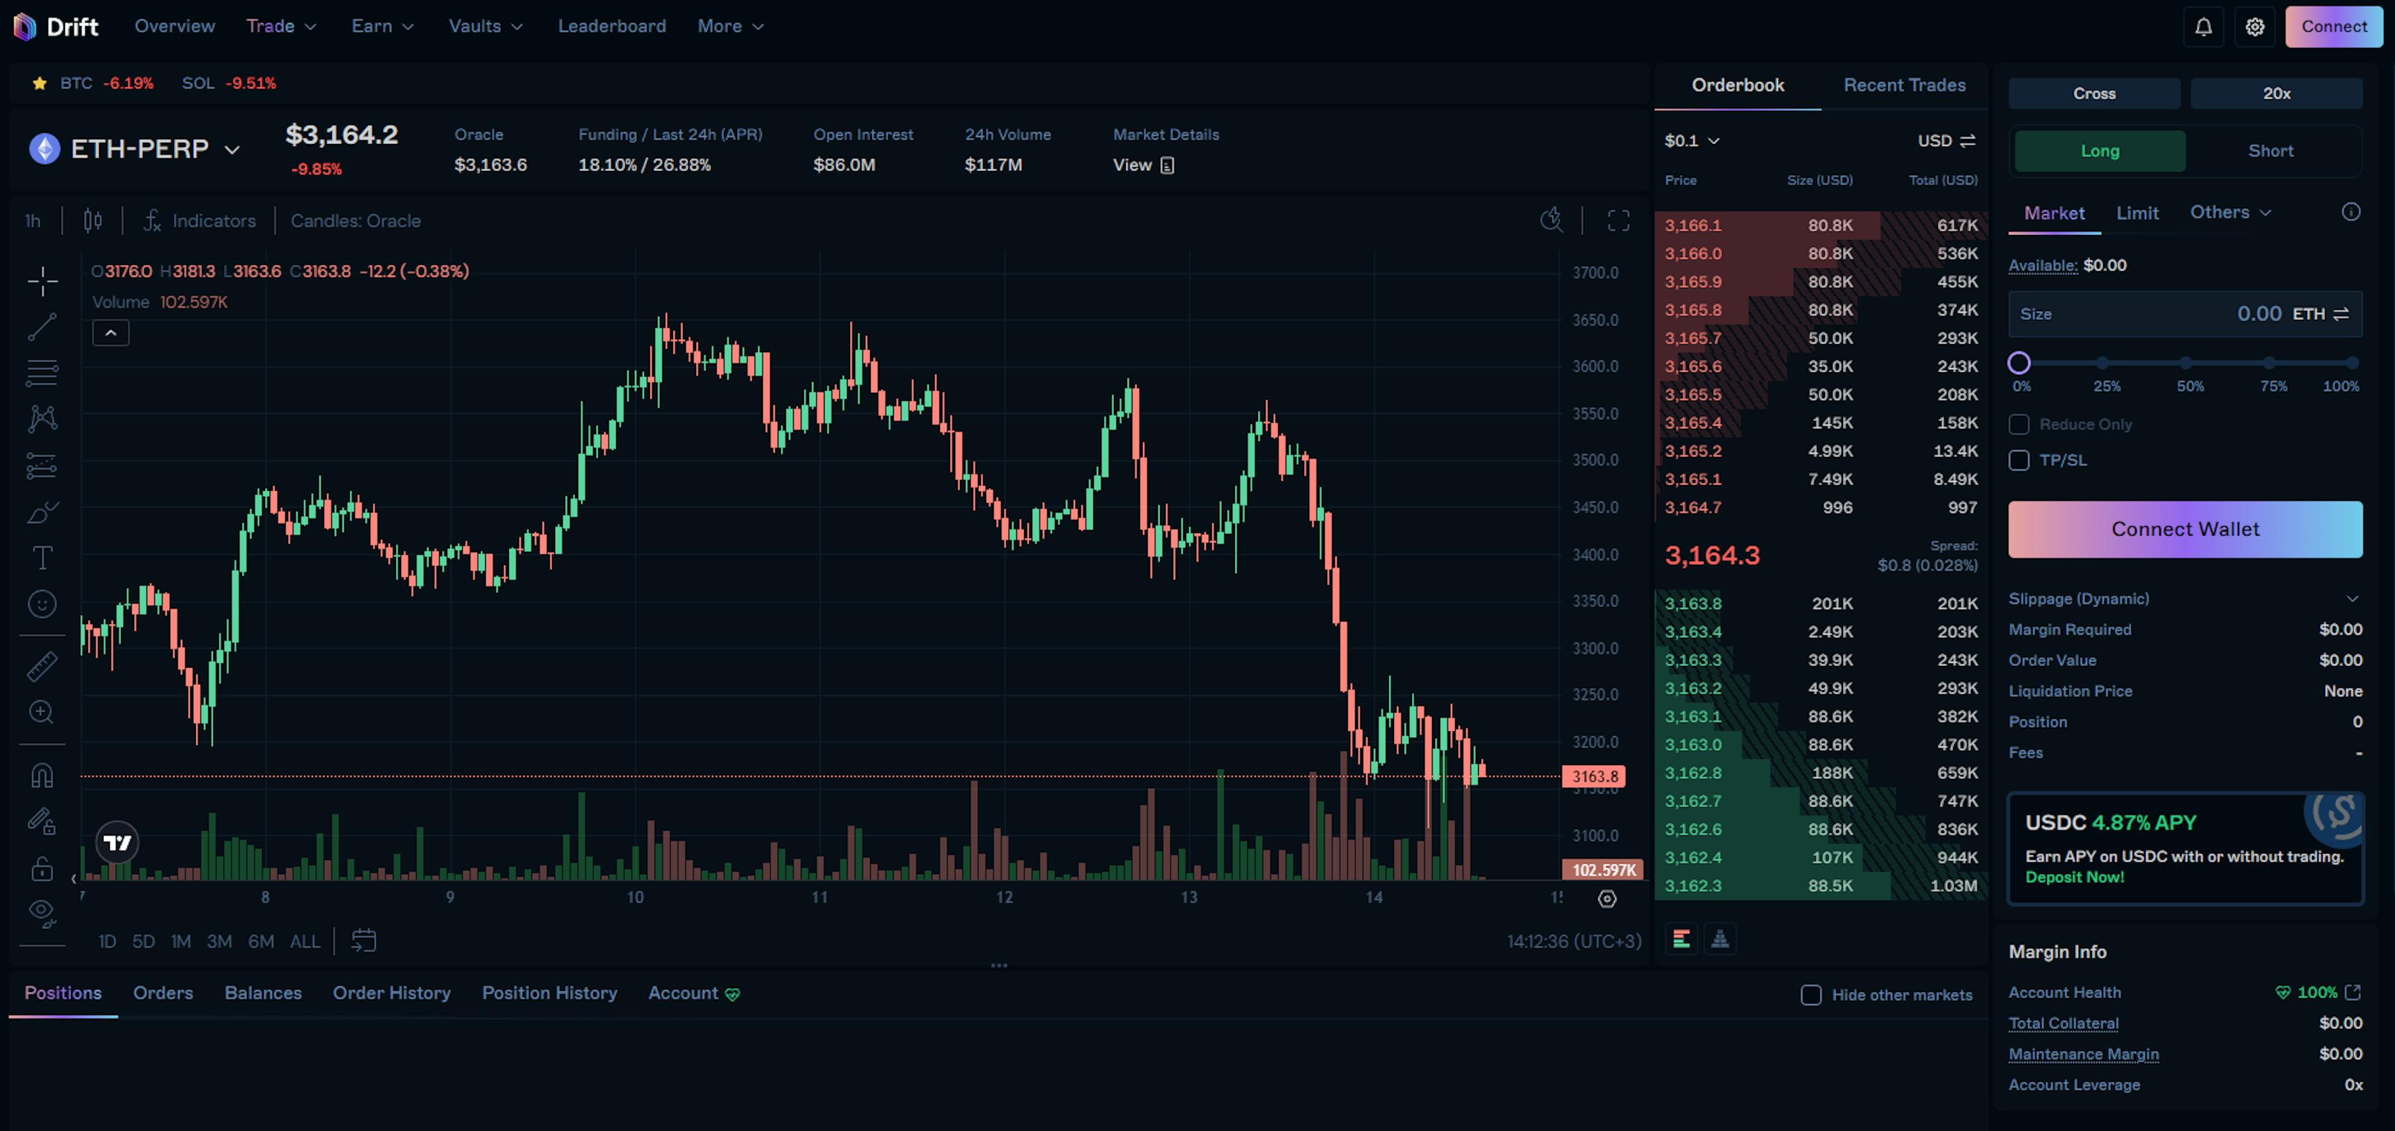Select the Trend Line drawing tool
Viewport: 2395px width, 1131px height.
pos(43,327)
